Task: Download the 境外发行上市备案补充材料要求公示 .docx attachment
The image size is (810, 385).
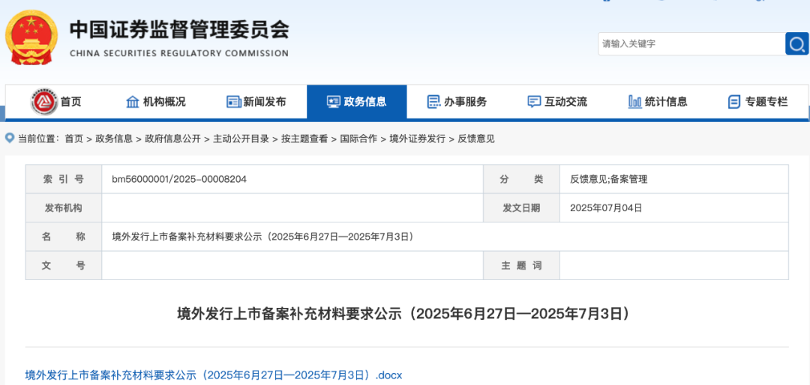Action: [x=214, y=375]
